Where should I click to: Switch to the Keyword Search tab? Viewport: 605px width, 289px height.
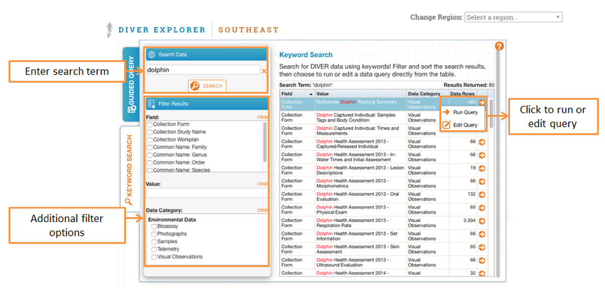coord(129,170)
